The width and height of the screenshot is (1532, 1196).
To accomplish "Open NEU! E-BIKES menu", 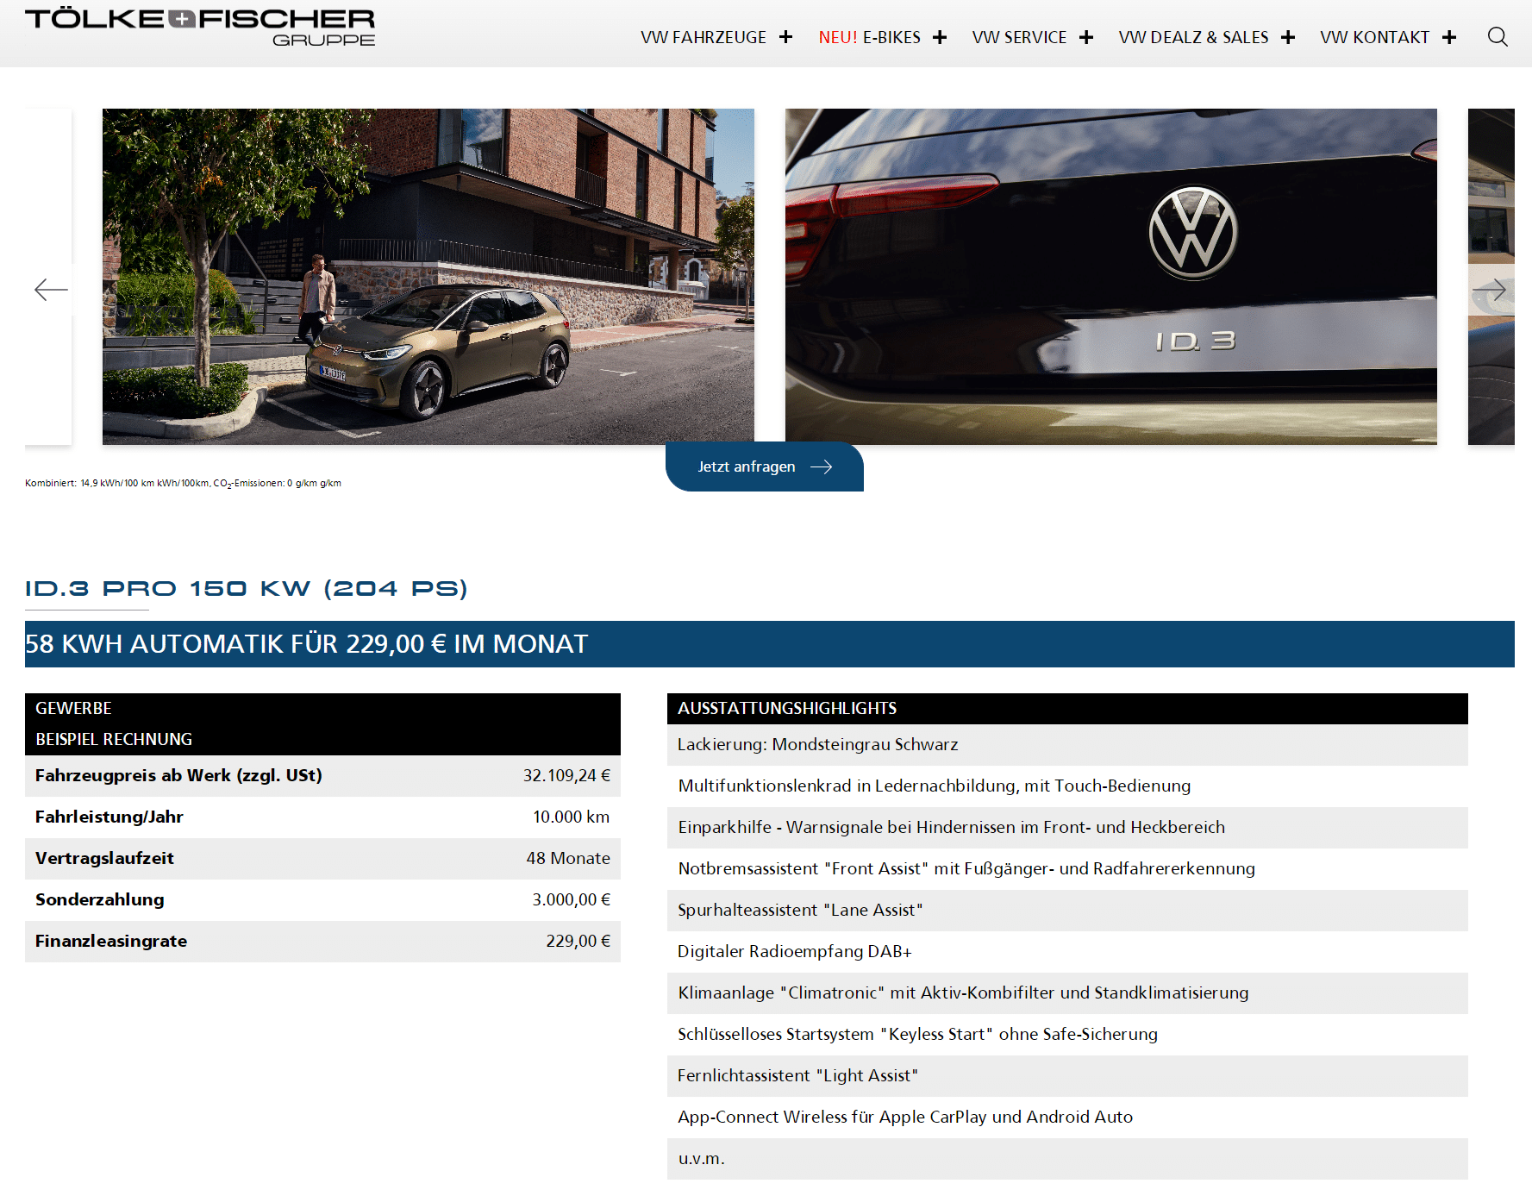I will click(869, 37).
